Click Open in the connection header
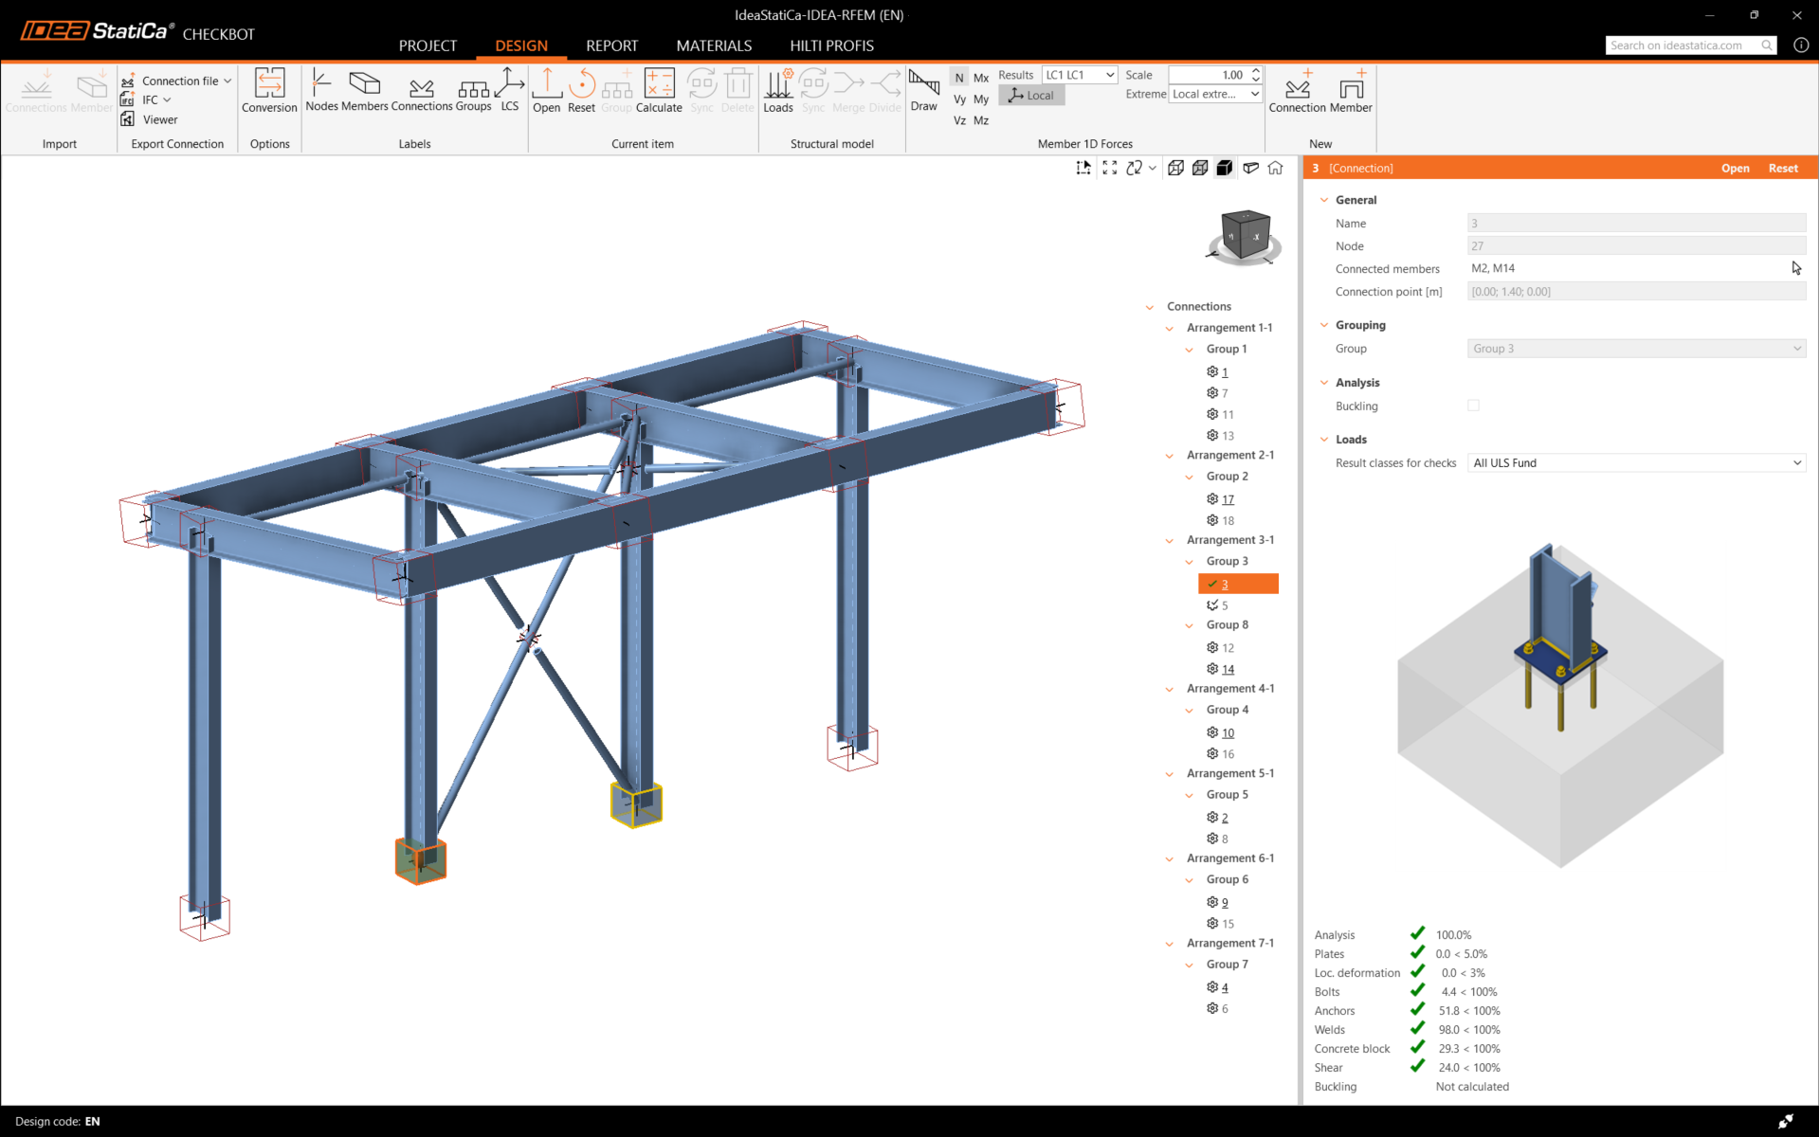This screenshot has height=1137, width=1820. point(1735,168)
